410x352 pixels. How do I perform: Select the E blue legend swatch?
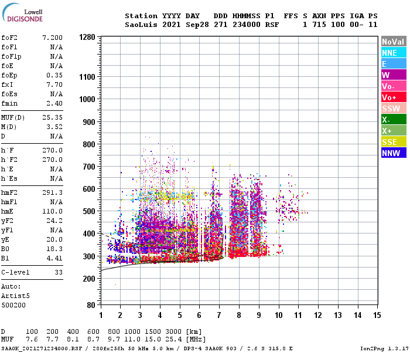pyautogui.click(x=394, y=64)
